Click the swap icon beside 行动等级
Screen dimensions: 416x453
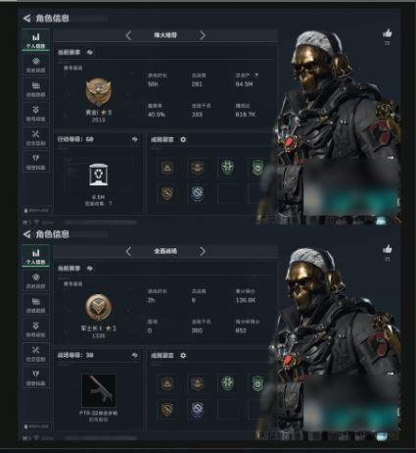(134, 139)
